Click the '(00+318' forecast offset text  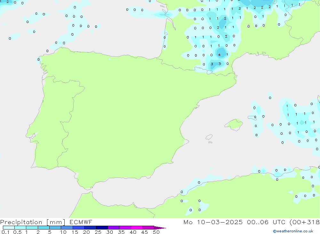pyautogui.click(x=305, y=222)
